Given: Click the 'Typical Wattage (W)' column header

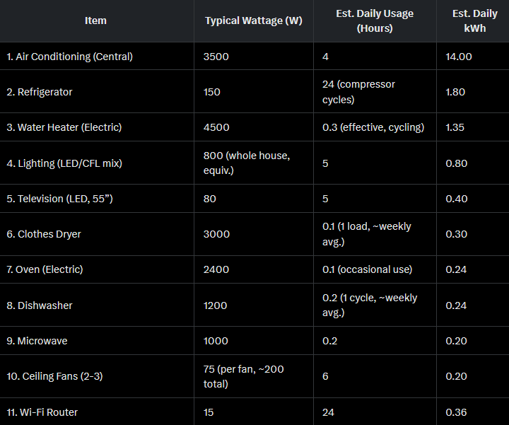Looking at the screenshot, I should coord(254,21).
